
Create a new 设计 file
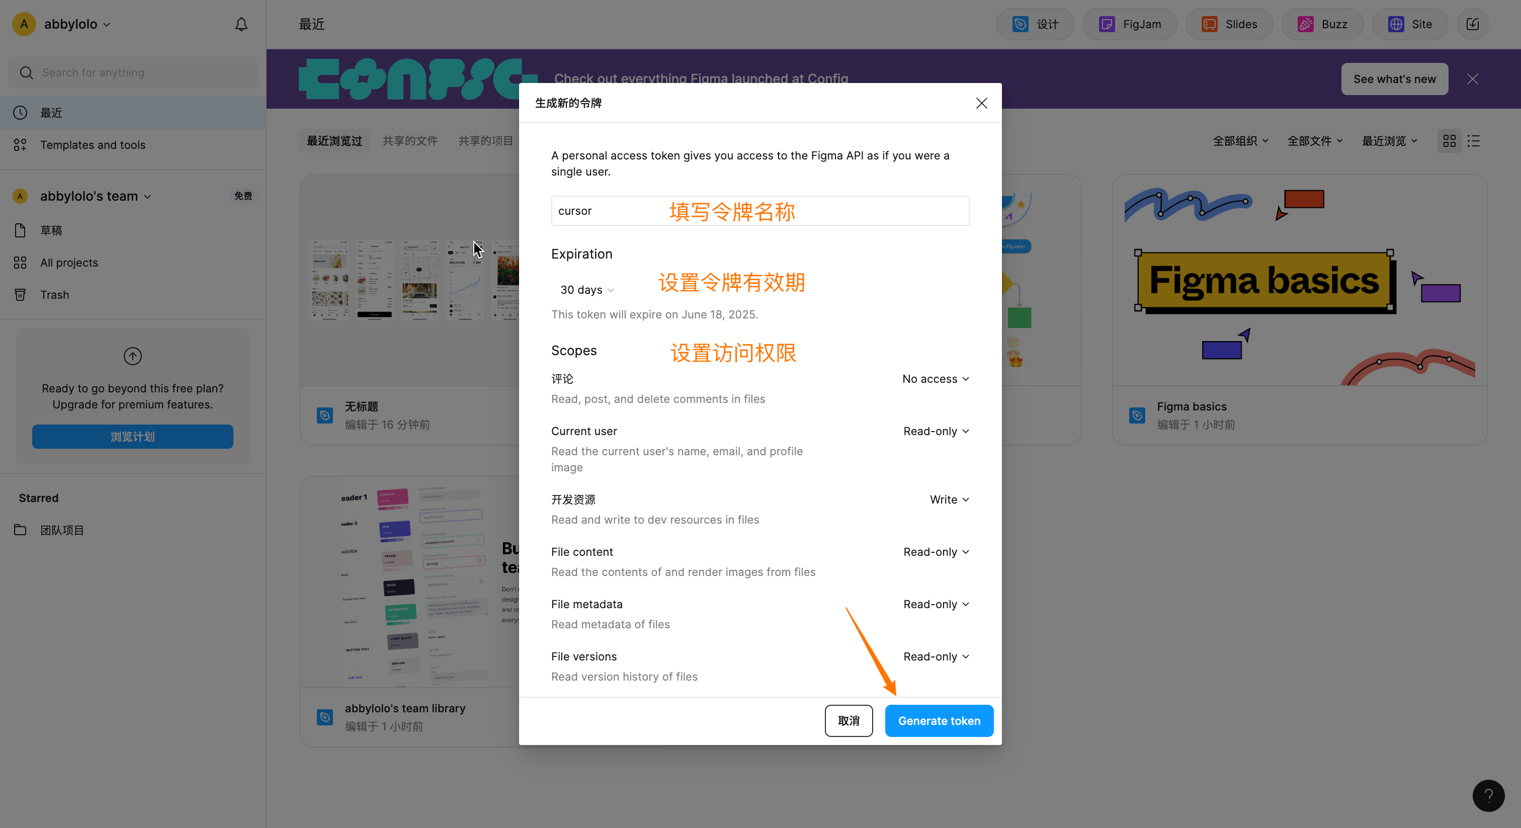[1035, 24]
